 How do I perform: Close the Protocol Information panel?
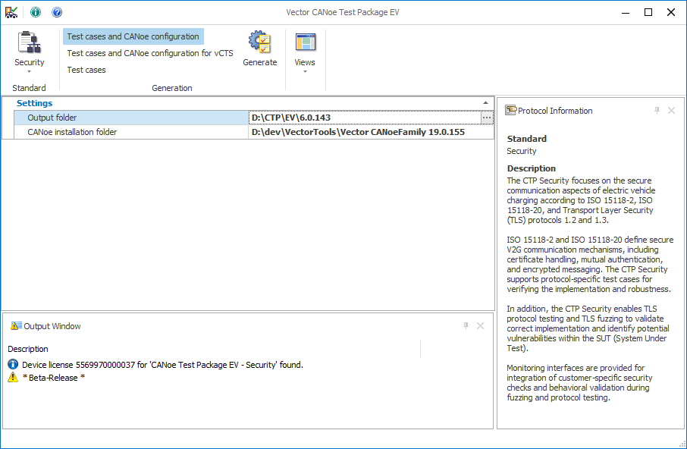[671, 111]
